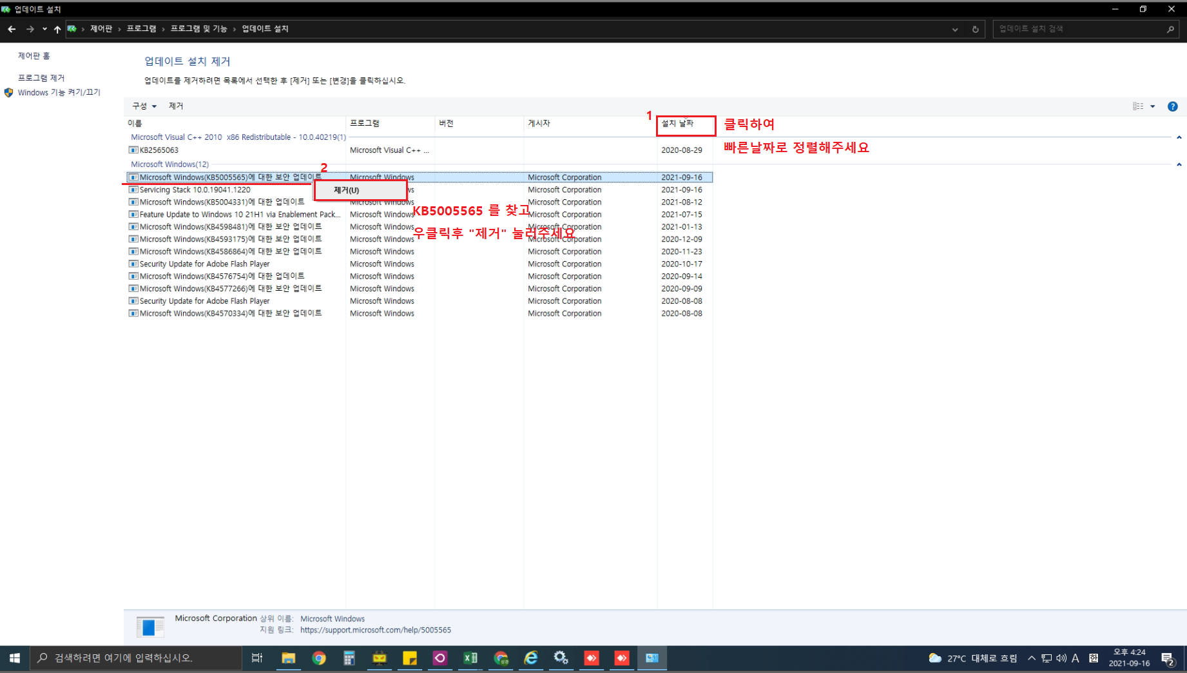The width and height of the screenshot is (1187, 673).
Task: Click the Forward navigation arrow
Action: coord(30,29)
